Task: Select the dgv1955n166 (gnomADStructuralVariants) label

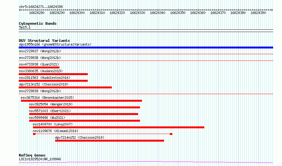Action: (x=55, y=44)
